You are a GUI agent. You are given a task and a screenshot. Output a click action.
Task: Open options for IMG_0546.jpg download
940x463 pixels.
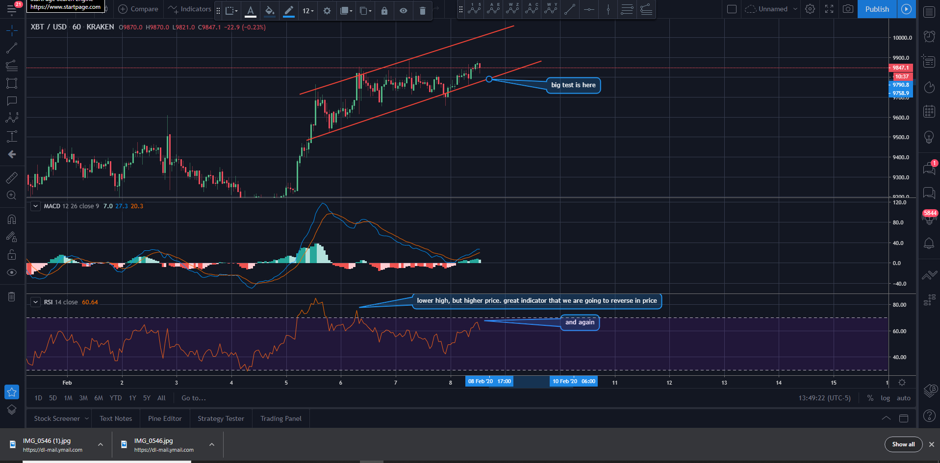(x=212, y=444)
